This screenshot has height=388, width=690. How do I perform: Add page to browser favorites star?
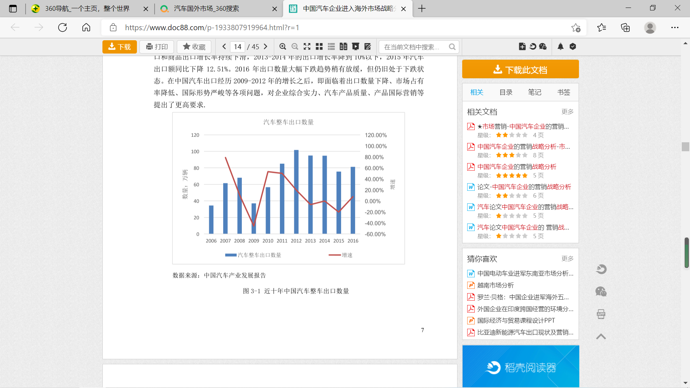point(576,28)
